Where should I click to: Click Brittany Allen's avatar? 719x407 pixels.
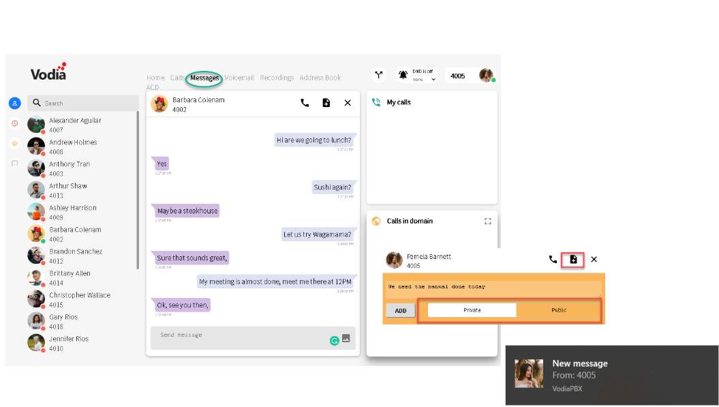pos(35,277)
